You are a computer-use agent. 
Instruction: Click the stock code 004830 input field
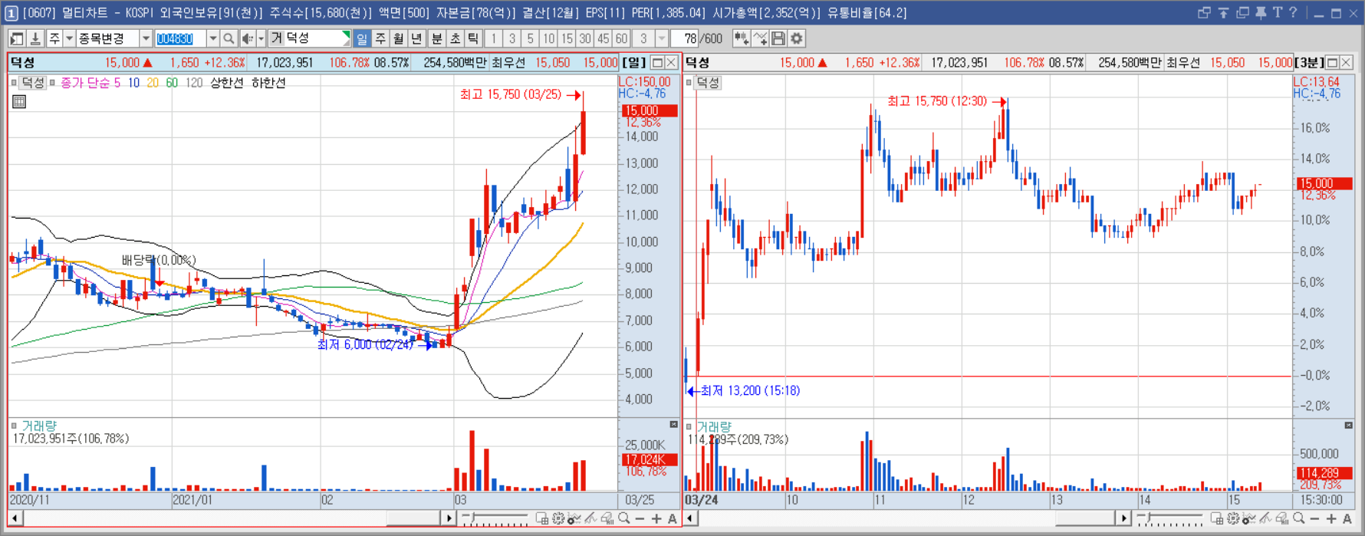click(180, 38)
